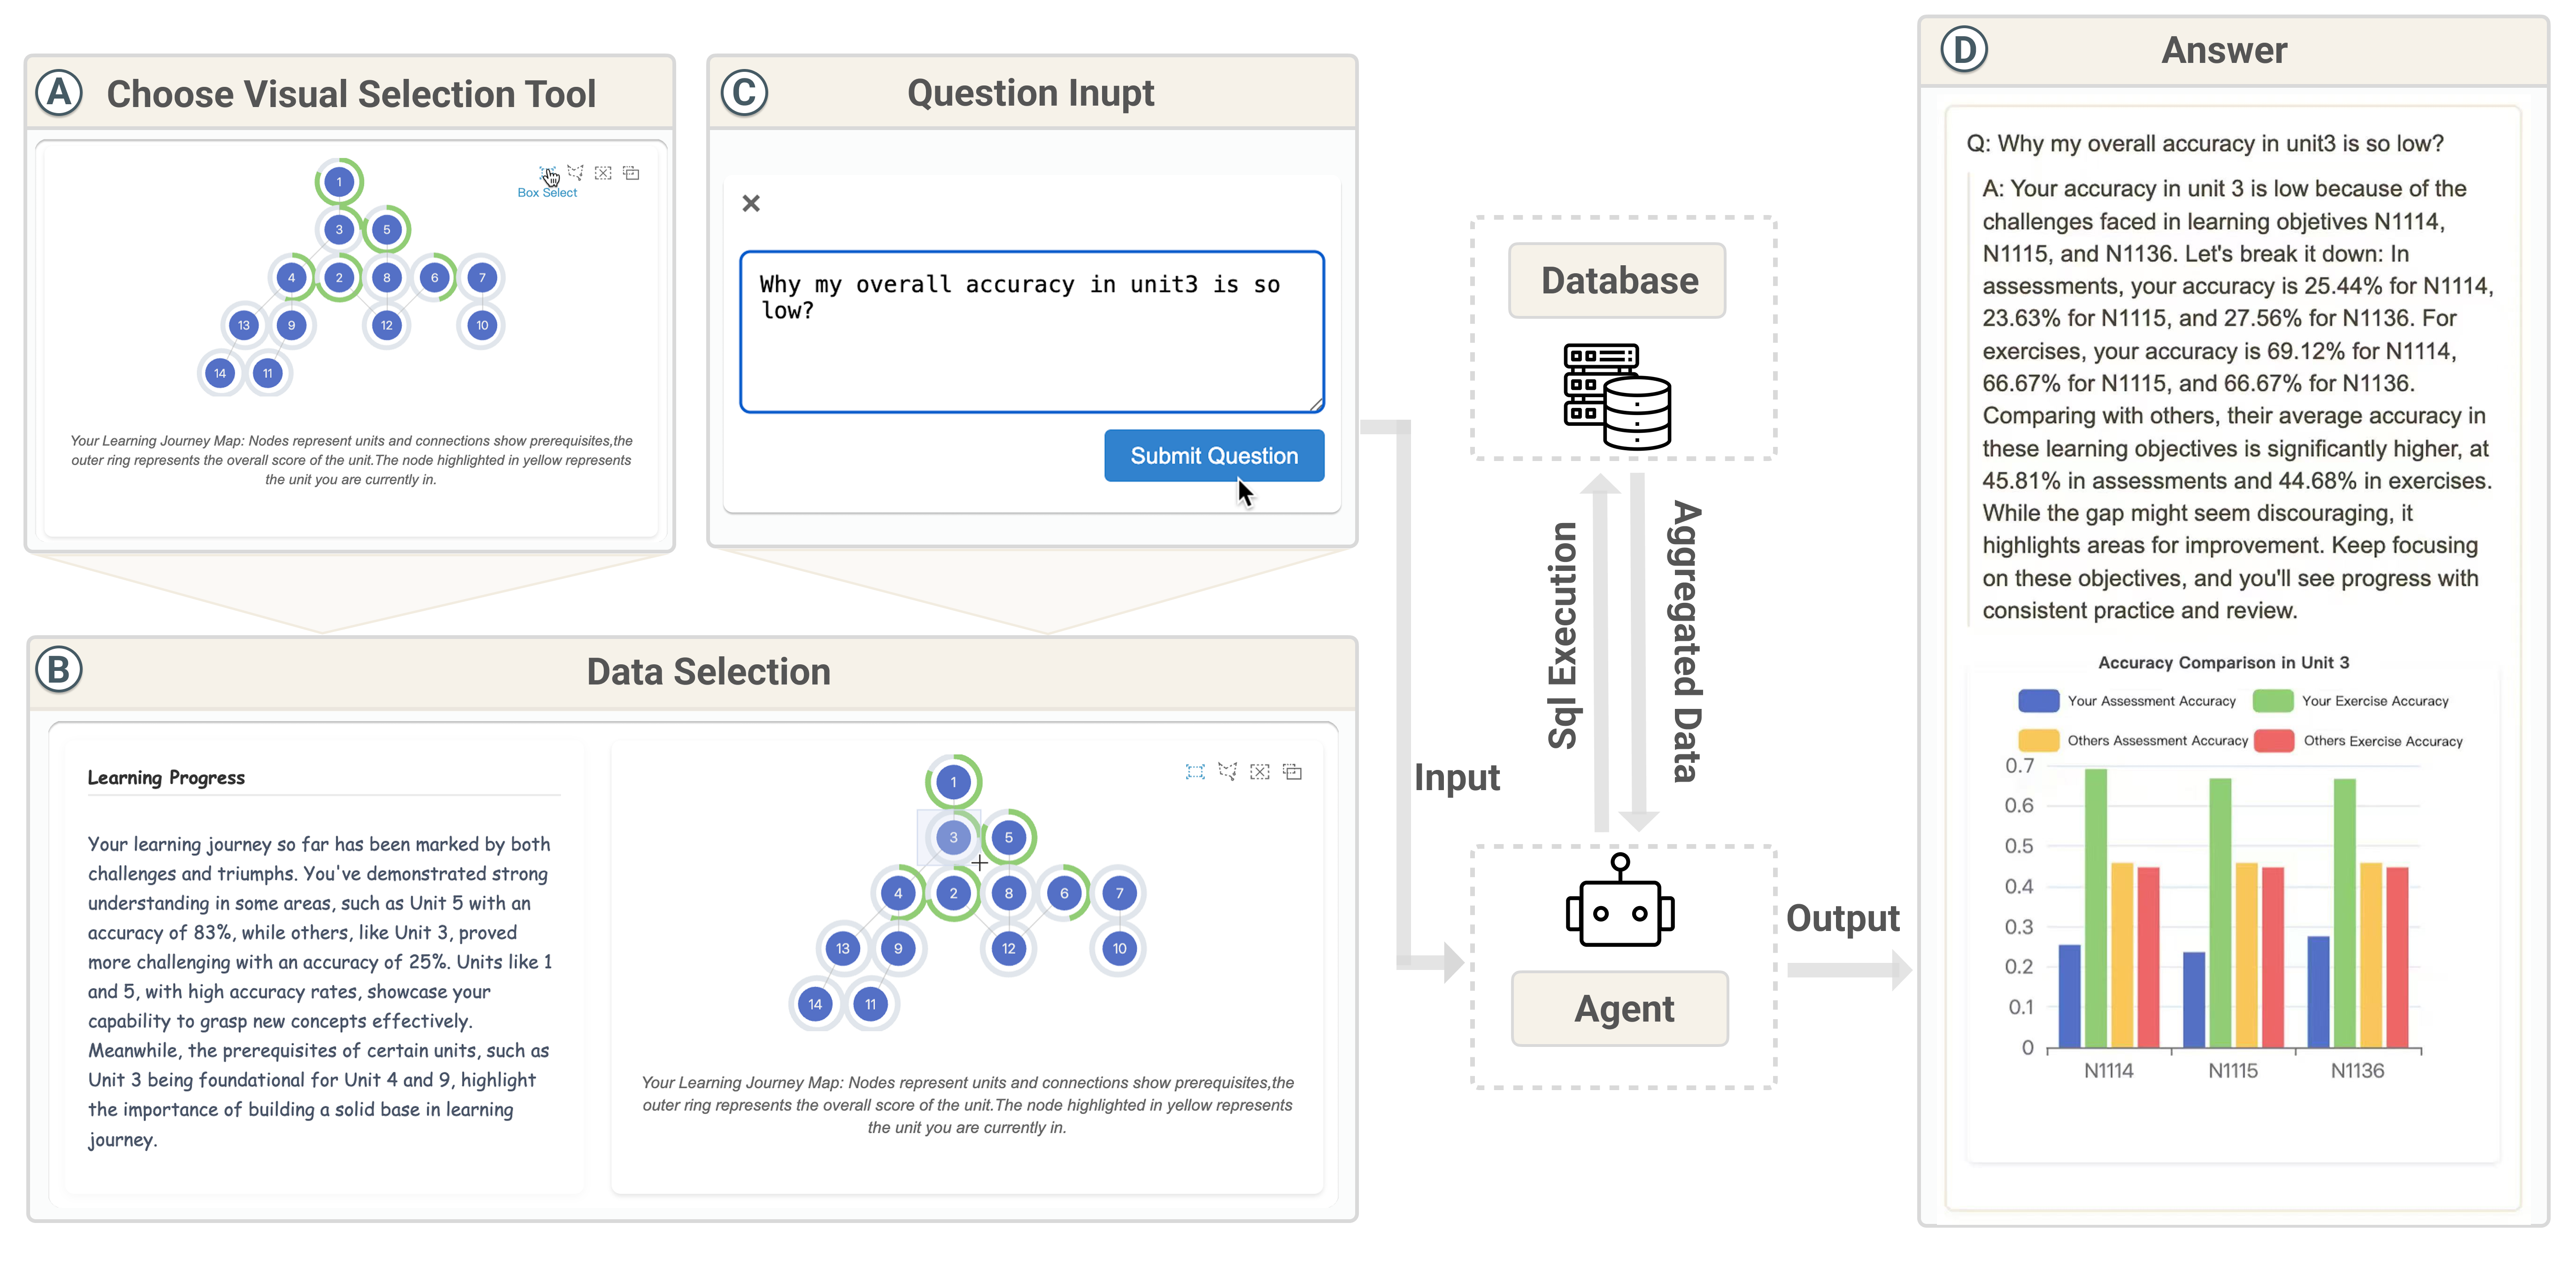Click keep selection icon in Data Selection

(1293, 772)
